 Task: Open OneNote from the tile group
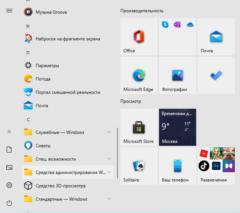pos(177,24)
